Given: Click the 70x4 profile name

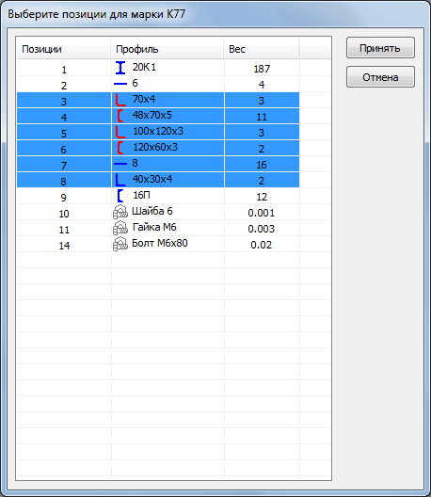Looking at the screenshot, I should click(144, 99).
